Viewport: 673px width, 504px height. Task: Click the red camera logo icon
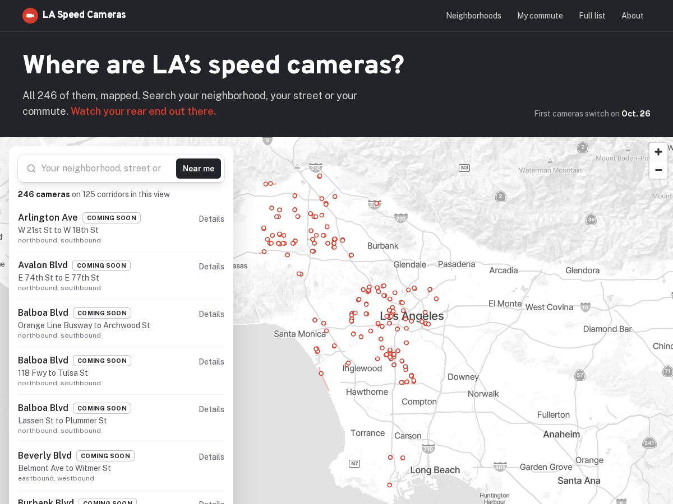(30, 16)
